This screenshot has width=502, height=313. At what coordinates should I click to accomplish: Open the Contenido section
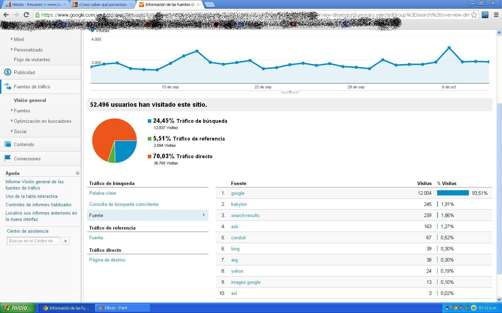24,144
